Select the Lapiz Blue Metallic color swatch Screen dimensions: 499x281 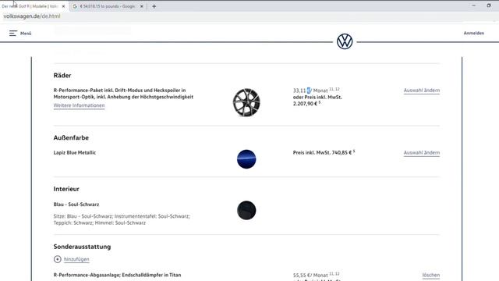click(x=246, y=159)
